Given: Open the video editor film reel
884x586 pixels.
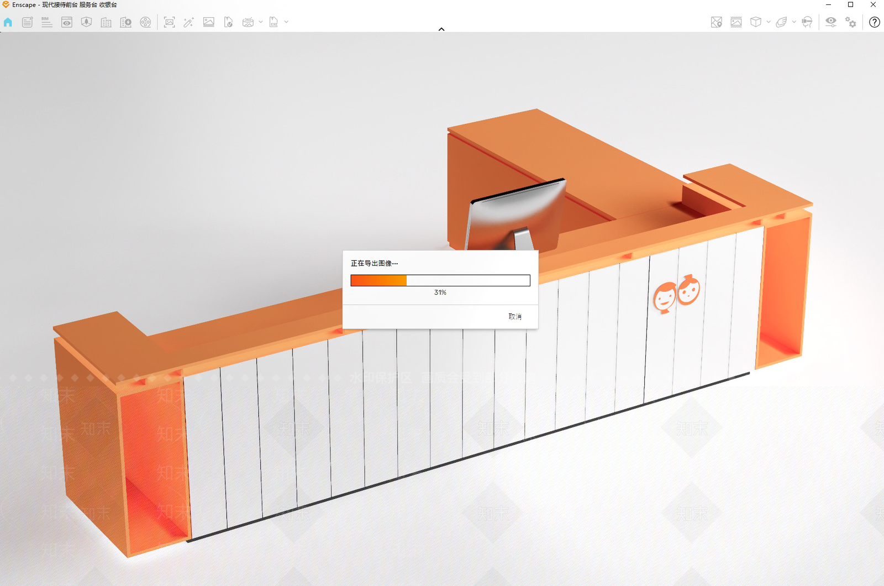Looking at the screenshot, I should tap(145, 22).
